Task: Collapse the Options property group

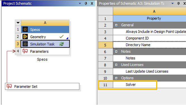Action: [116, 78]
